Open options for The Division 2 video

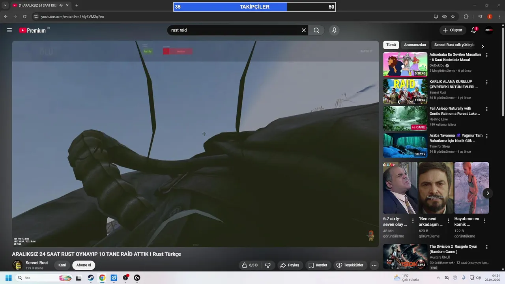[x=487, y=247]
